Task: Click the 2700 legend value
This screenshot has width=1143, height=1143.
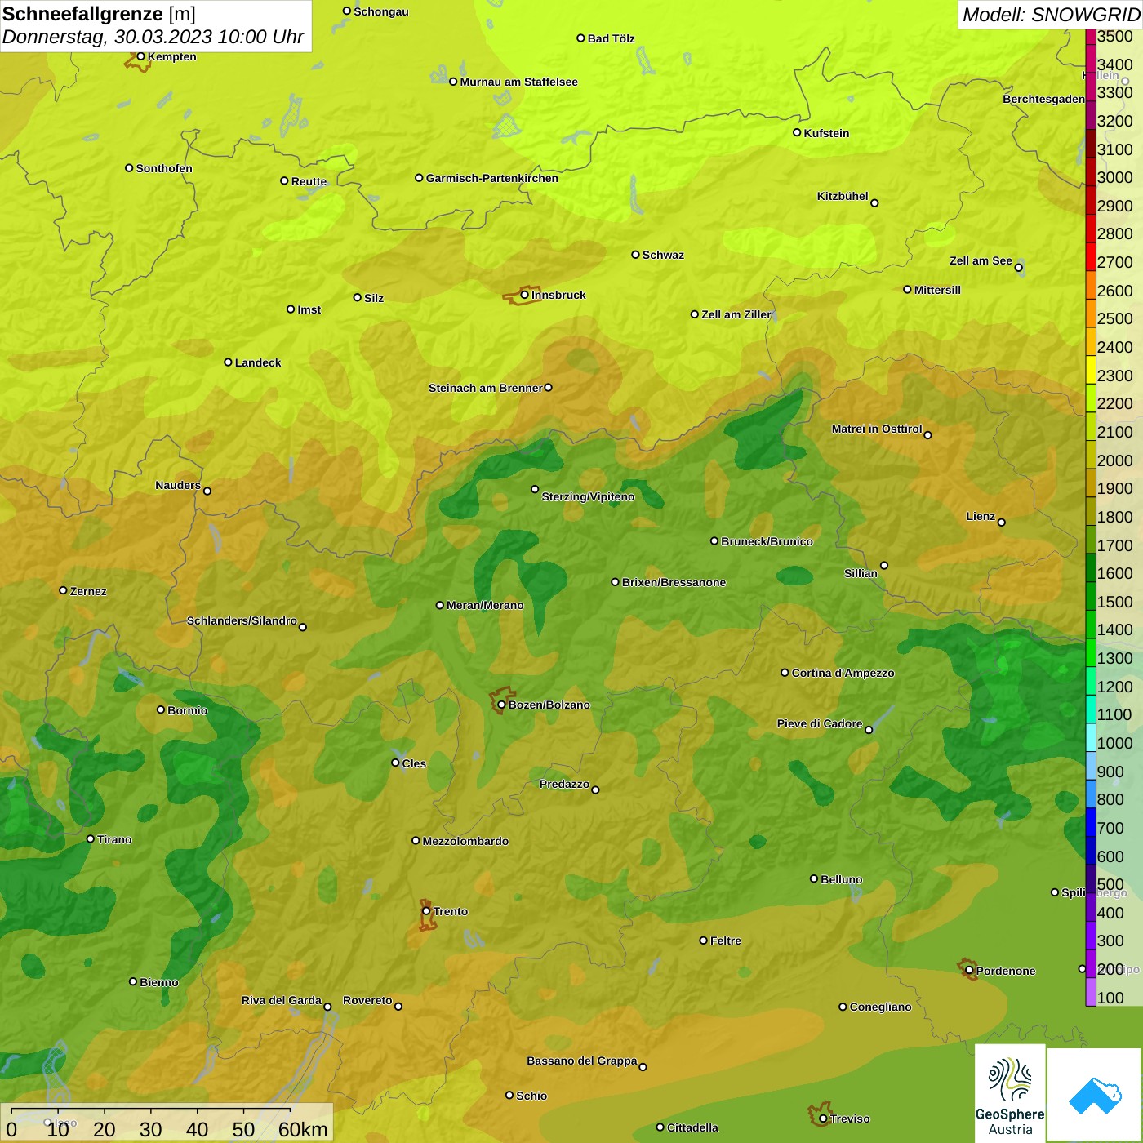Action: pos(1114,262)
